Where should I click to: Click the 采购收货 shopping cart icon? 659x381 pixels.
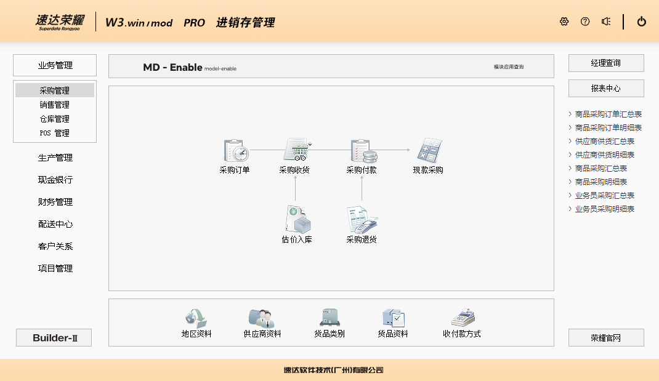(296, 151)
